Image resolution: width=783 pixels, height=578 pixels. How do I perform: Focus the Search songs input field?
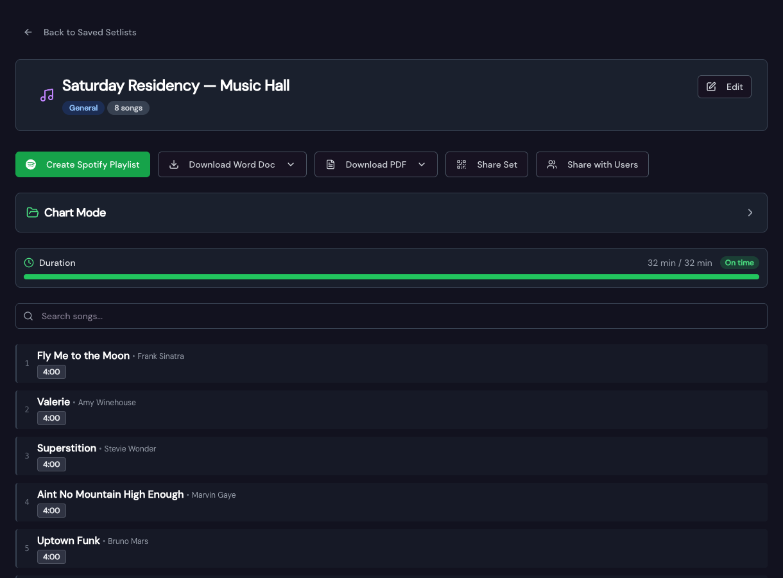391,316
